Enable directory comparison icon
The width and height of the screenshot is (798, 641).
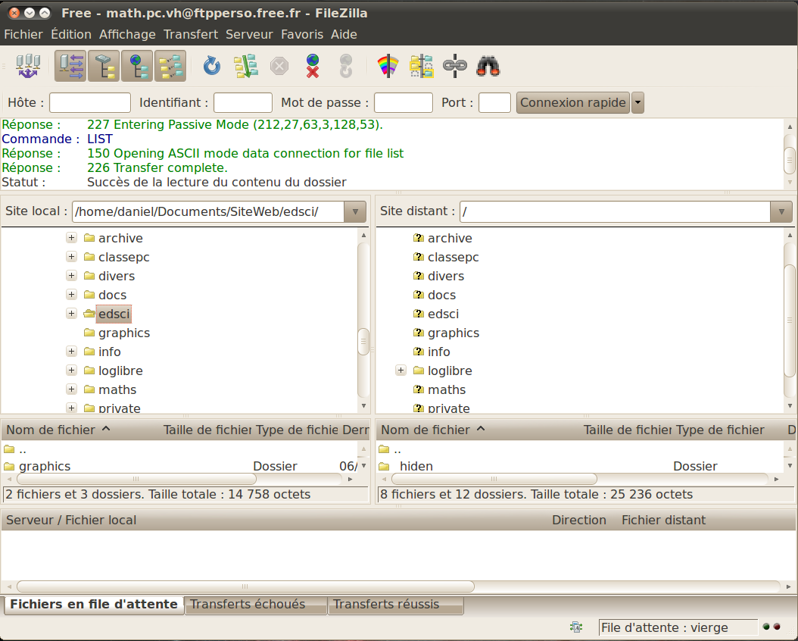(x=421, y=67)
